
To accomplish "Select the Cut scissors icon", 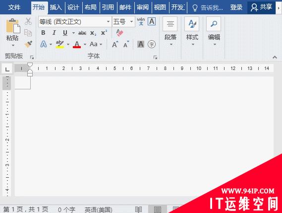I will coord(28,21).
